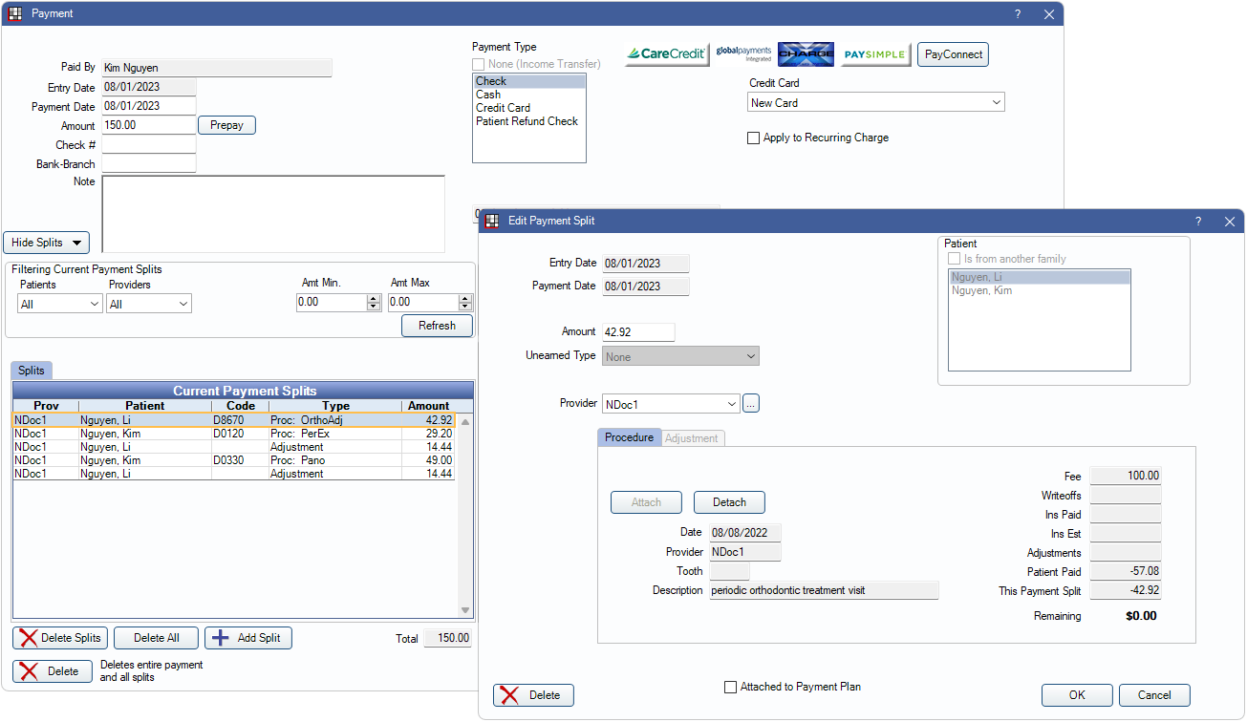Select Credit Card in Payment Type list
This screenshot has width=1247, height=722.
[x=503, y=108]
